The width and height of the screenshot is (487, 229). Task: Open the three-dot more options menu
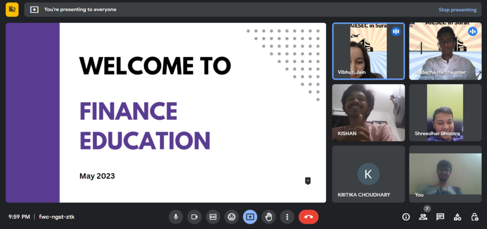click(287, 217)
